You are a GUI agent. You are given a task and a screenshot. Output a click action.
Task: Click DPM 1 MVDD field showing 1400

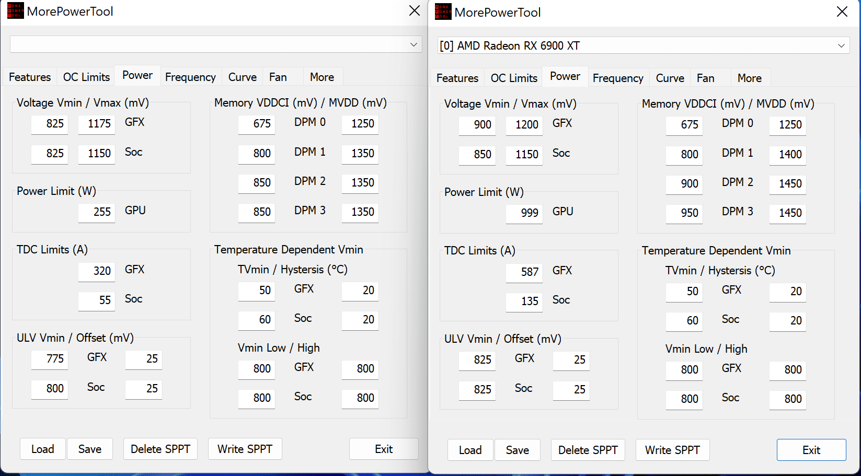[788, 155]
